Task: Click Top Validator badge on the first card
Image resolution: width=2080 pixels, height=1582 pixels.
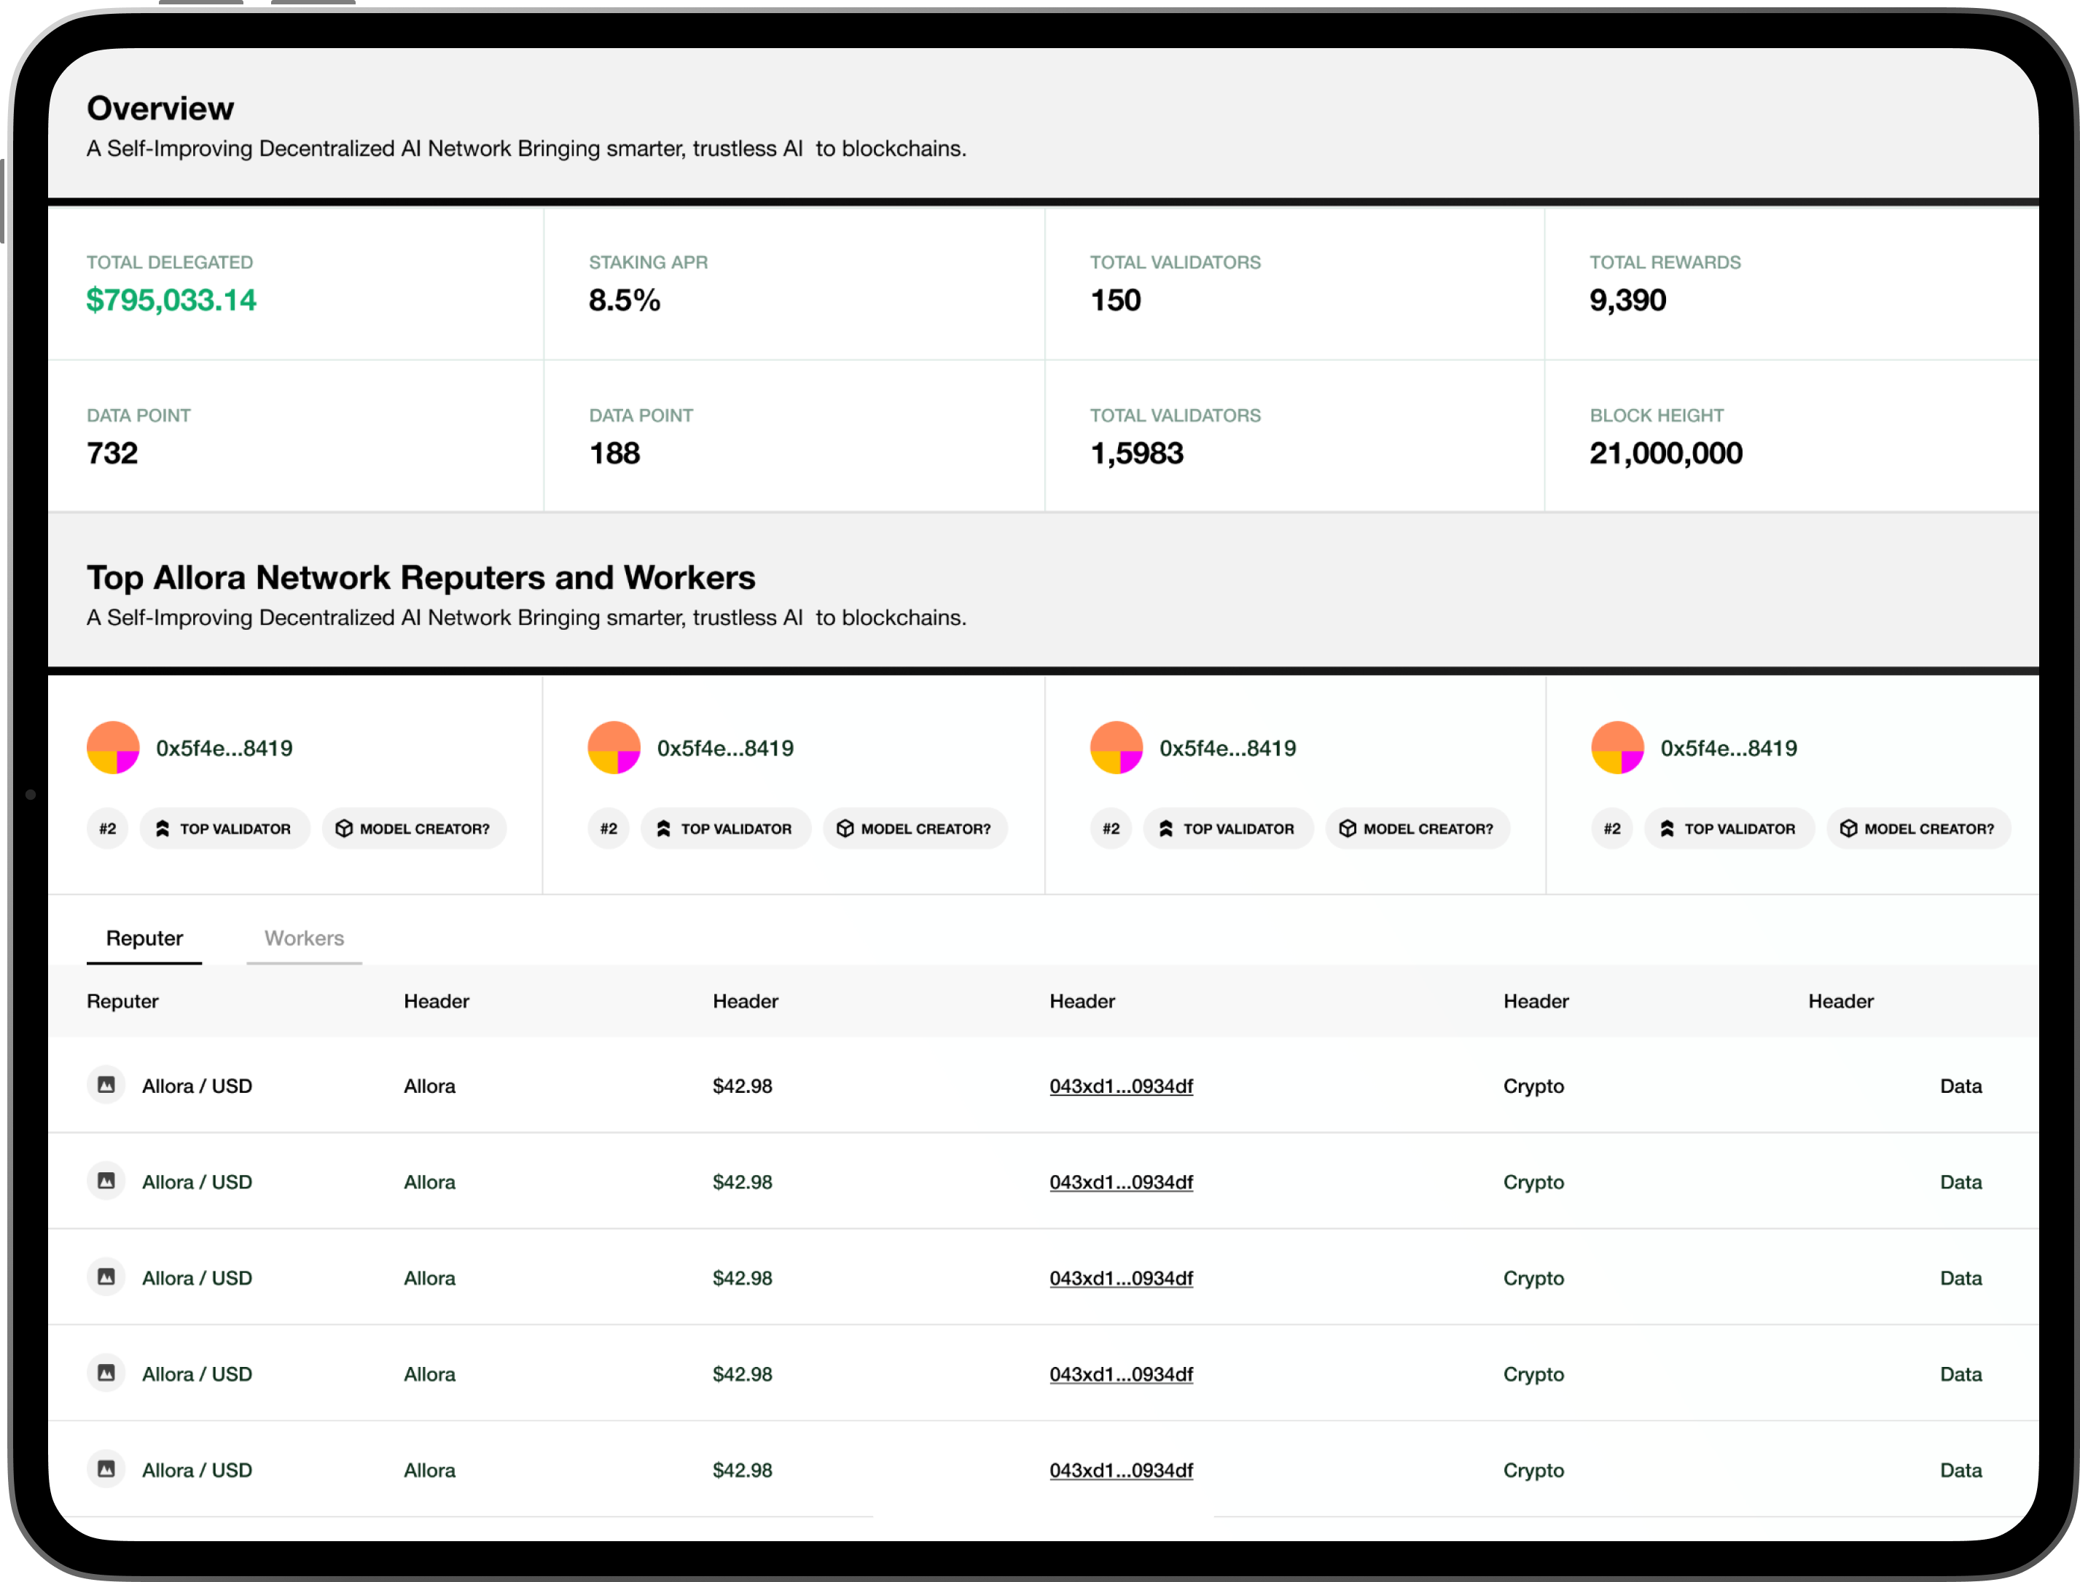Action: coord(225,829)
